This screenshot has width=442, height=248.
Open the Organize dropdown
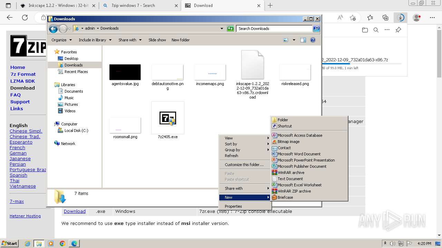point(61,40)
